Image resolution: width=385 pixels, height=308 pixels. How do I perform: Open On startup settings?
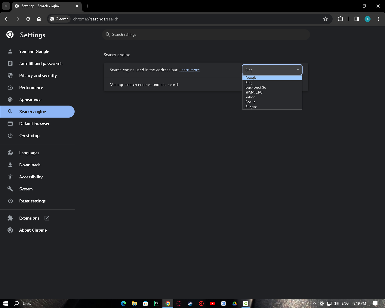tap(37, 136)
